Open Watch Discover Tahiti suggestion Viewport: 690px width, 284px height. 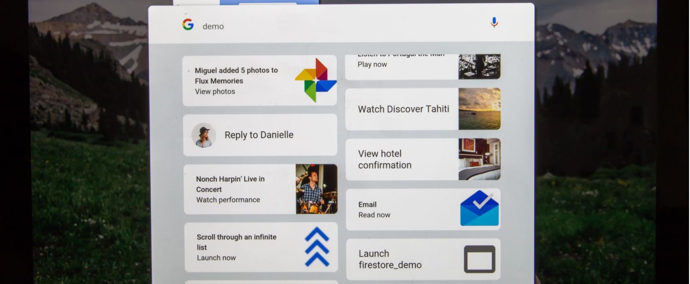click(x=403, y=109)
